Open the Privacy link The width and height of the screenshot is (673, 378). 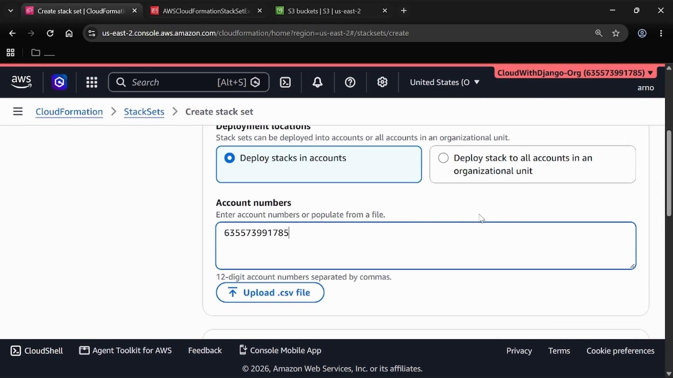tap(519, 351)
